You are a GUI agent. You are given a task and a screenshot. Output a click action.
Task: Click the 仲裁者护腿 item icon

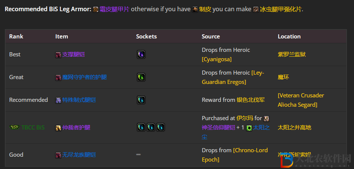(x=58, y=128)
